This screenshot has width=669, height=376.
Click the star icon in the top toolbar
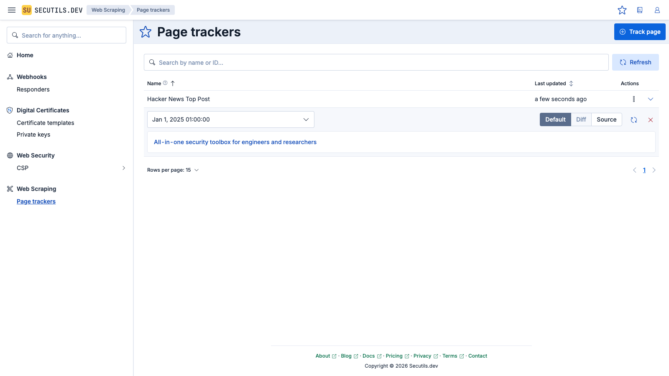622,10
